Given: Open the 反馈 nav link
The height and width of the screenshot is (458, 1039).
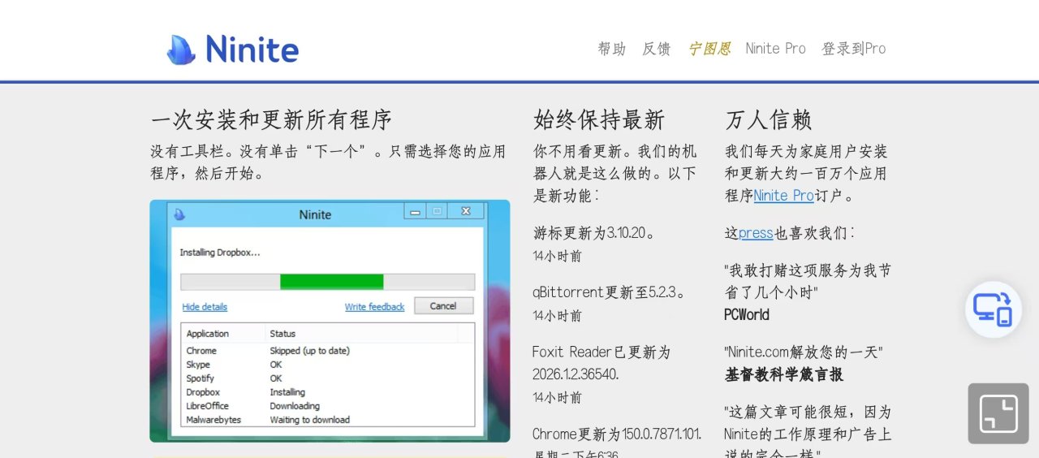Looking at the screenshot, I should (x=657, y=49).
